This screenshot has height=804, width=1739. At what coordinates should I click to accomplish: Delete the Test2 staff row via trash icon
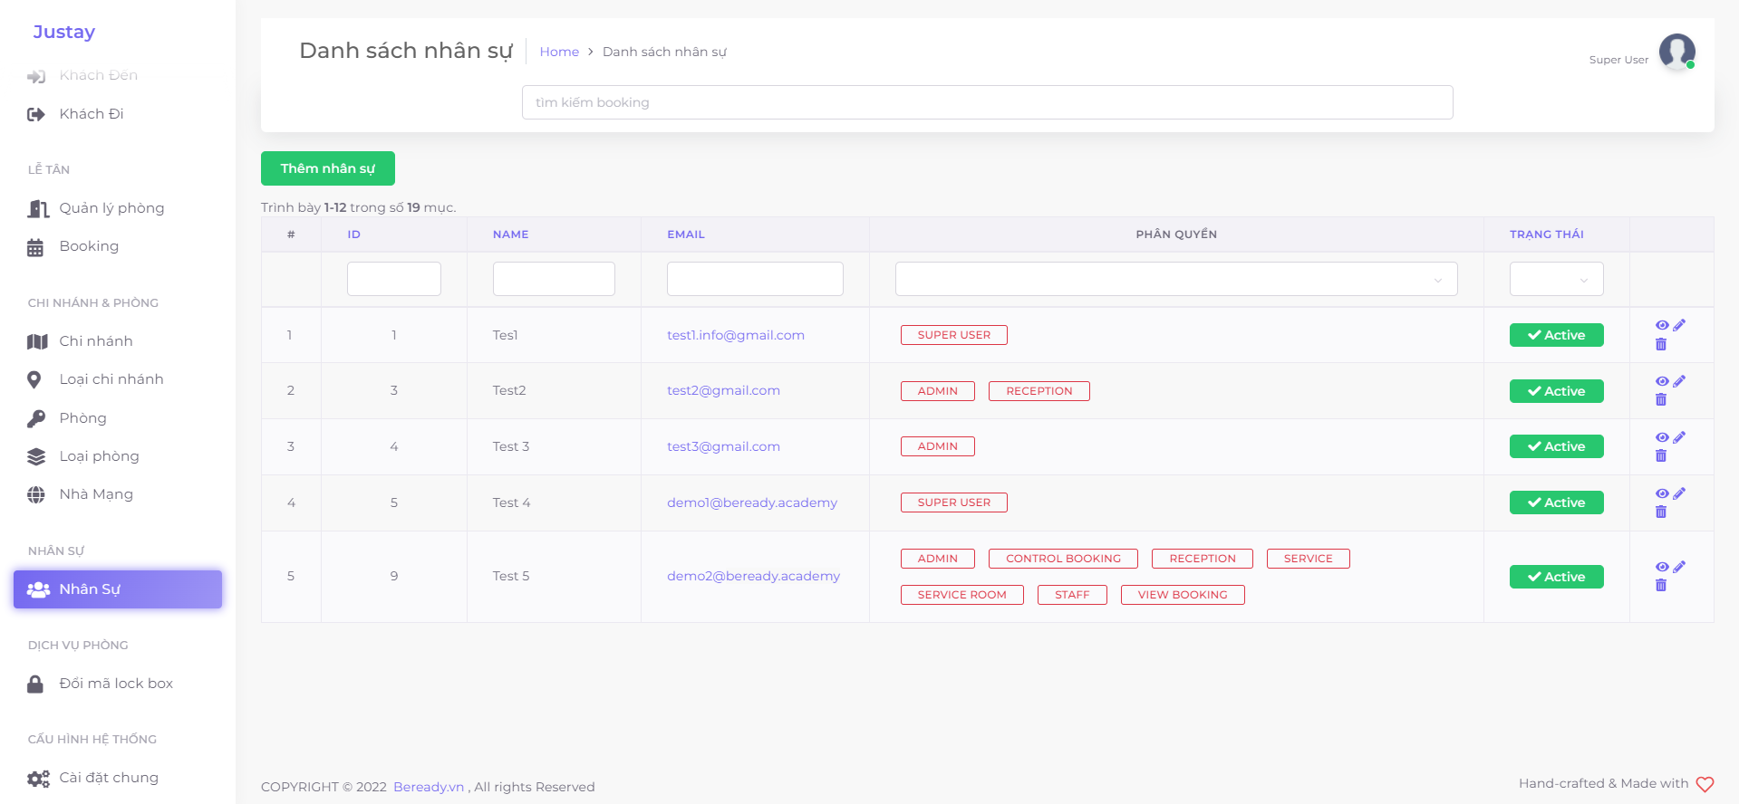[x=1661, y=399]
